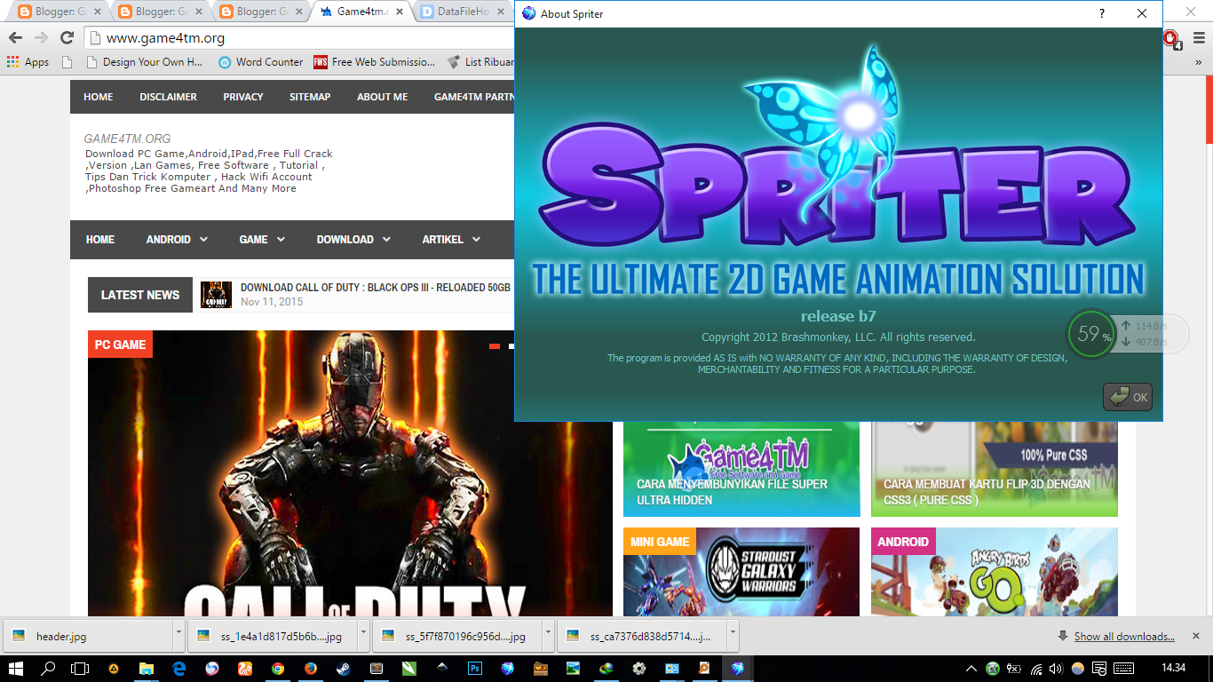Click the network icon in the system tray
The width and height of the screenshot is (1213, 682).
(x=1037, y=670)
